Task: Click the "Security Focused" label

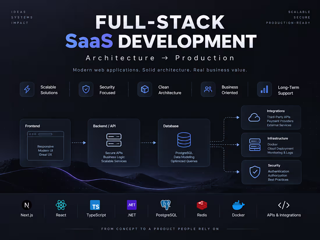Action: [x=107, y=90]
